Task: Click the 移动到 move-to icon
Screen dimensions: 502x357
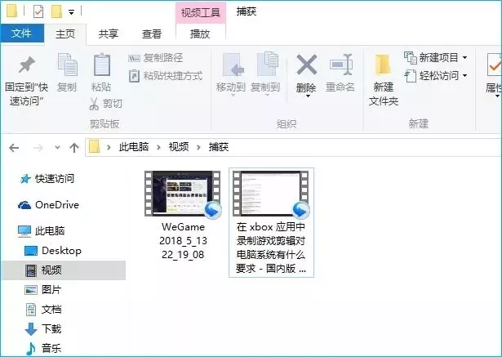Action: 231,65
